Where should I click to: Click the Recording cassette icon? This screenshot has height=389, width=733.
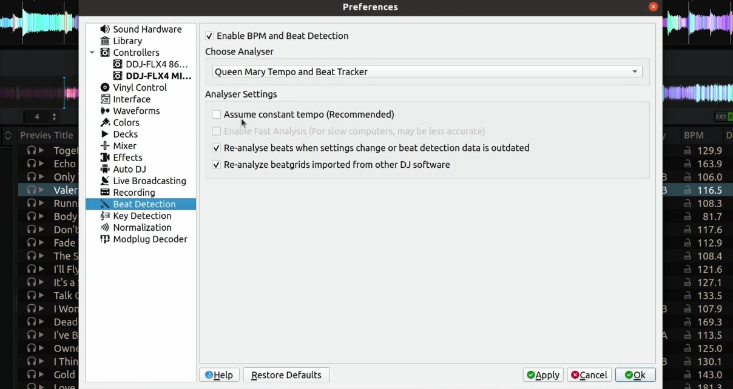105,193
